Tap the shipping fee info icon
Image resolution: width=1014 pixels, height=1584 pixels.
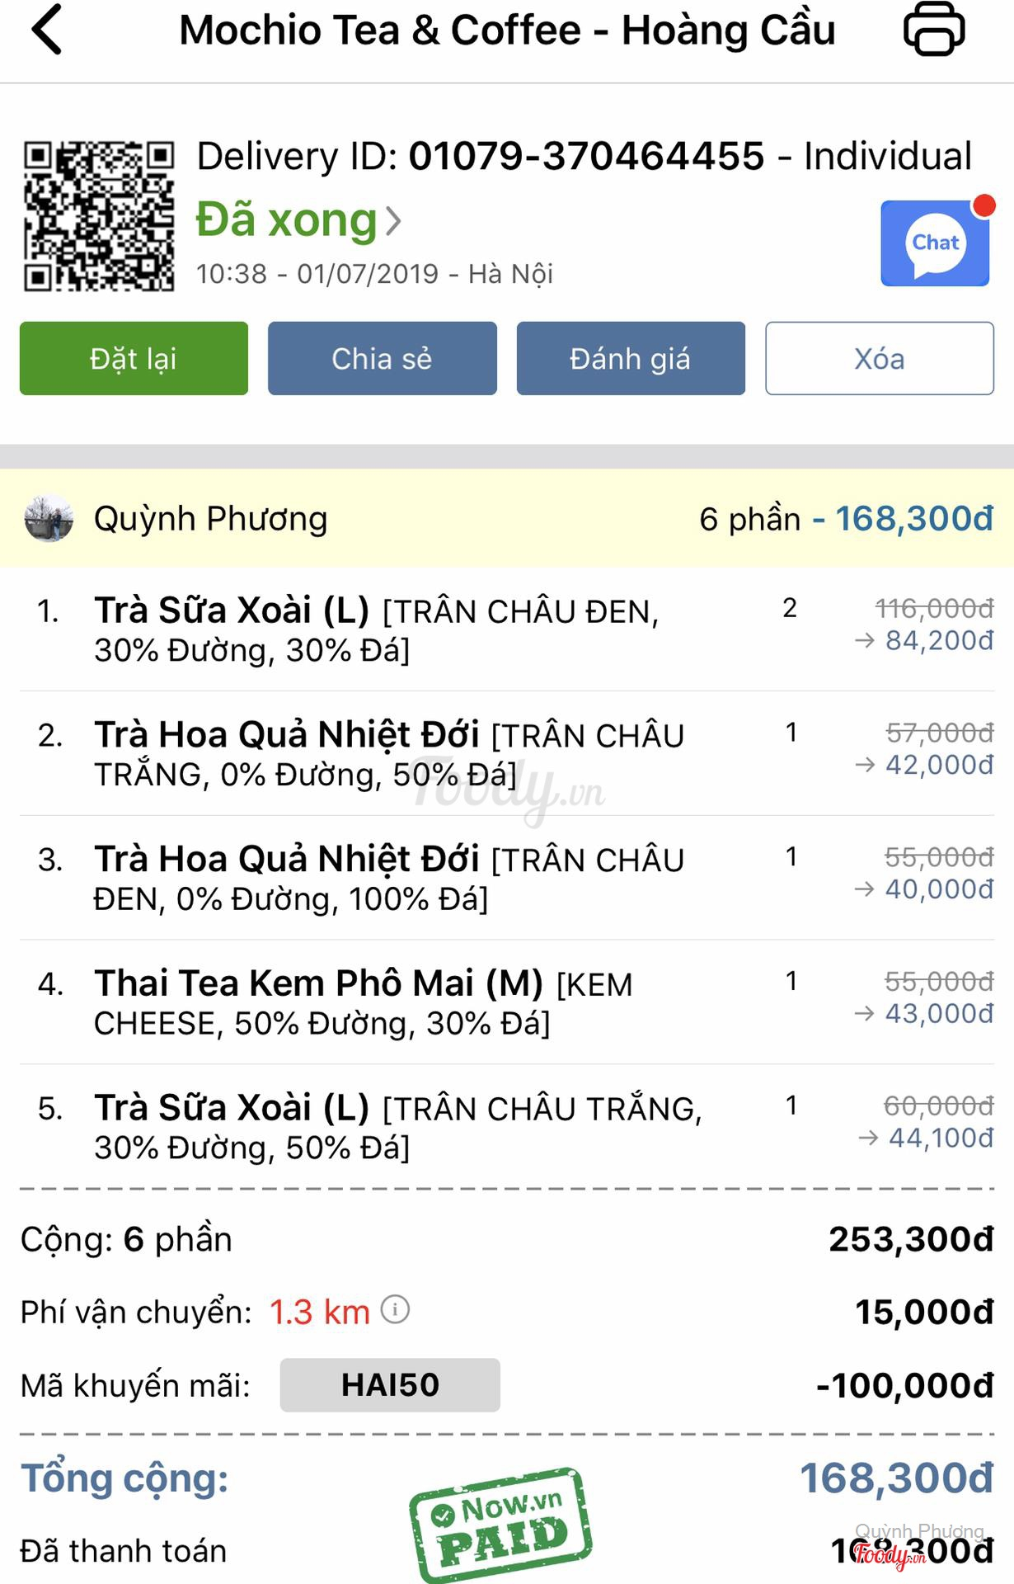click(x=395, y=1309)
